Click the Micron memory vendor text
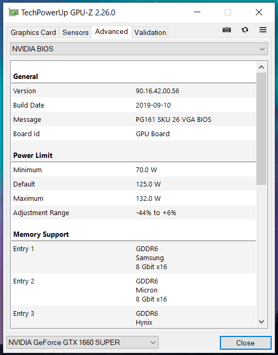The image size is (278, 355). 146,290
